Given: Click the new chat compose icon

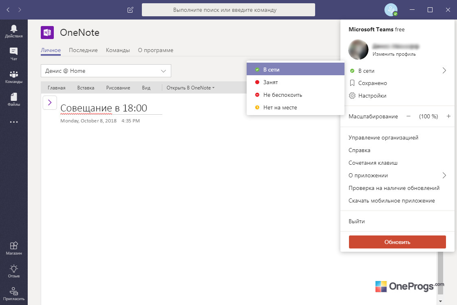Looking at the screenshot, I should point(130,10).
